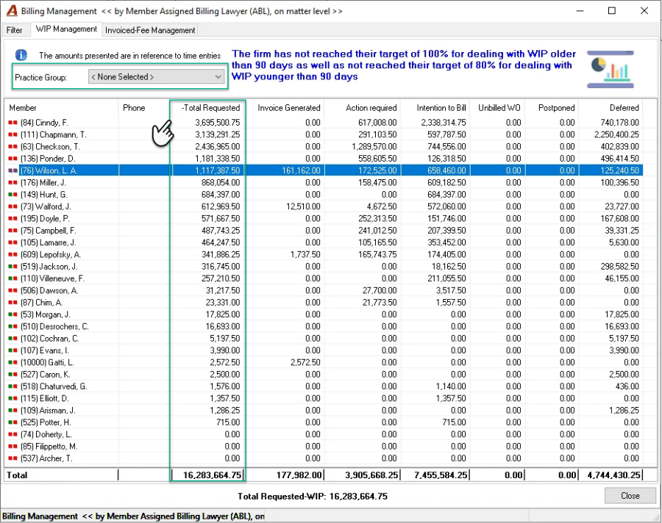Select member row (75) Campbell, F.

click(x=324, y=231)
